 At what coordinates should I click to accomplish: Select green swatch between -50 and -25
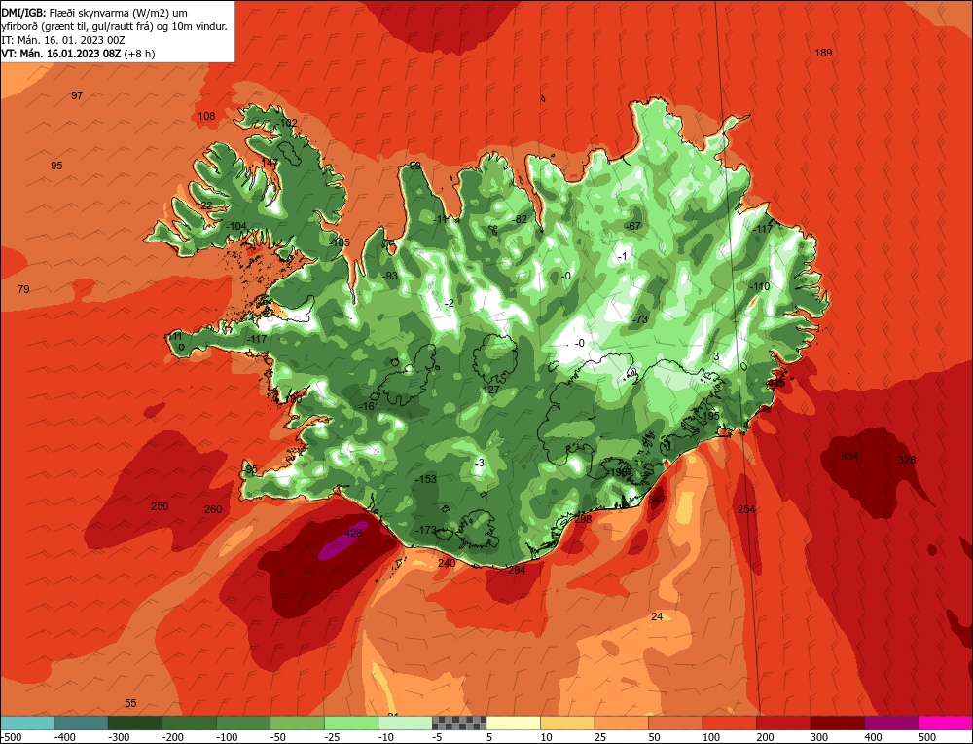[x=298, y=723]
